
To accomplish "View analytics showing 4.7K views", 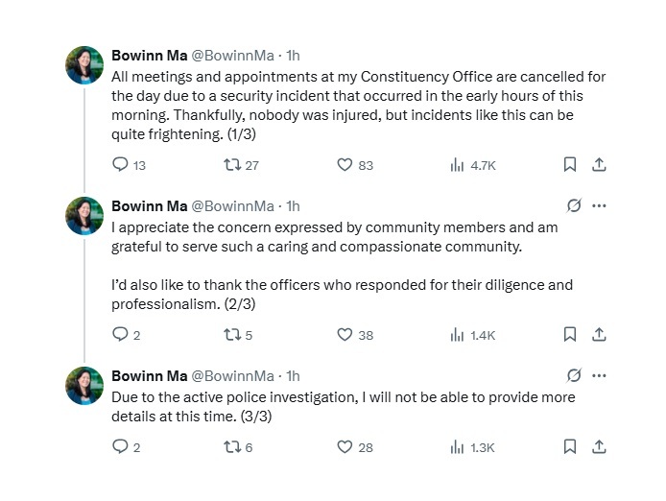I will [x=472, y=165].
